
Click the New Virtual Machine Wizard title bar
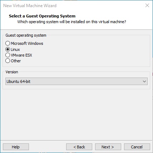pos(30,6)
